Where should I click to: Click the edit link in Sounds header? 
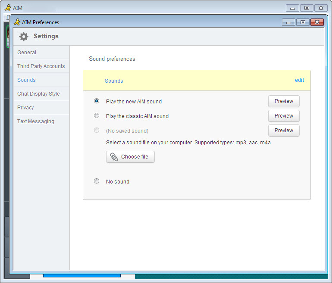(x=299, y=80)
